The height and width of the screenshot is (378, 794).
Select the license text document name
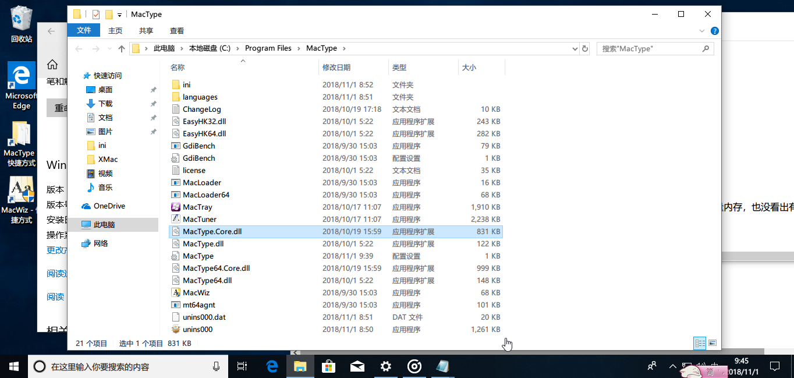194,171
